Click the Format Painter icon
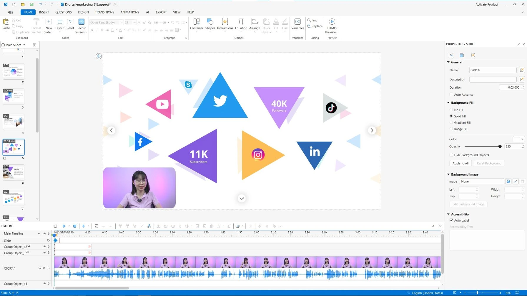The image size is (527, 296). point(36,22)
